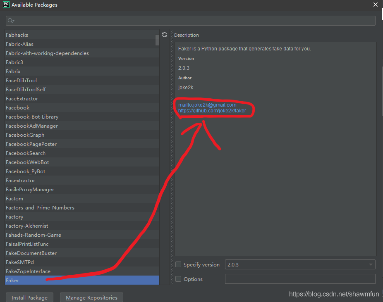Select the Fabric3 package
The width and height of the screenshot is (383, 302).
pyautogui.click(x=82, y=62)
